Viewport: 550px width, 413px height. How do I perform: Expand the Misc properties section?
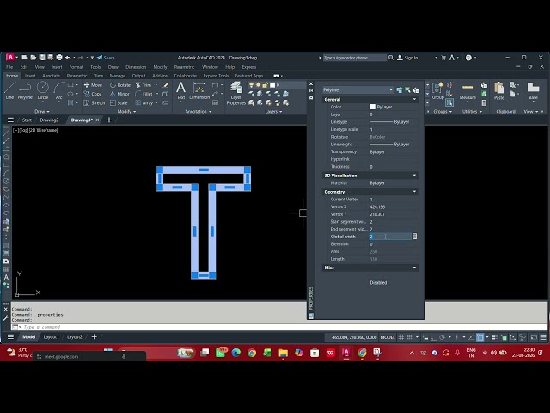(x=414, y=268)
